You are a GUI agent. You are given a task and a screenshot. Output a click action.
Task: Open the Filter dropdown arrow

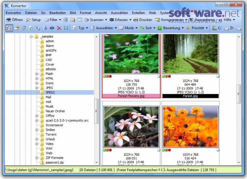60,20
